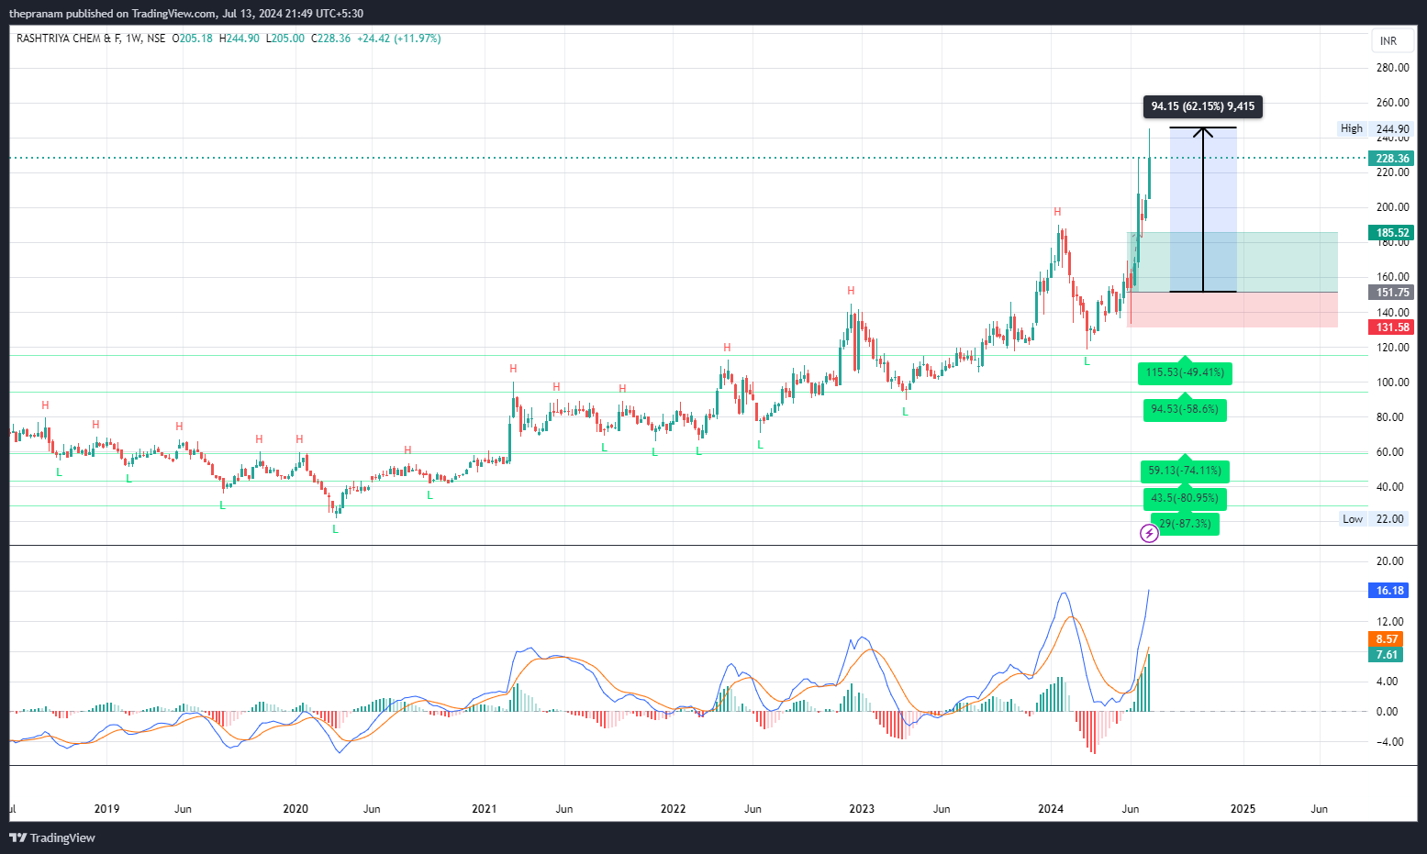Viewport: 1427px width, 854px height.
Task: Click the 100.00 price scale label
Action: point(1392,383)
